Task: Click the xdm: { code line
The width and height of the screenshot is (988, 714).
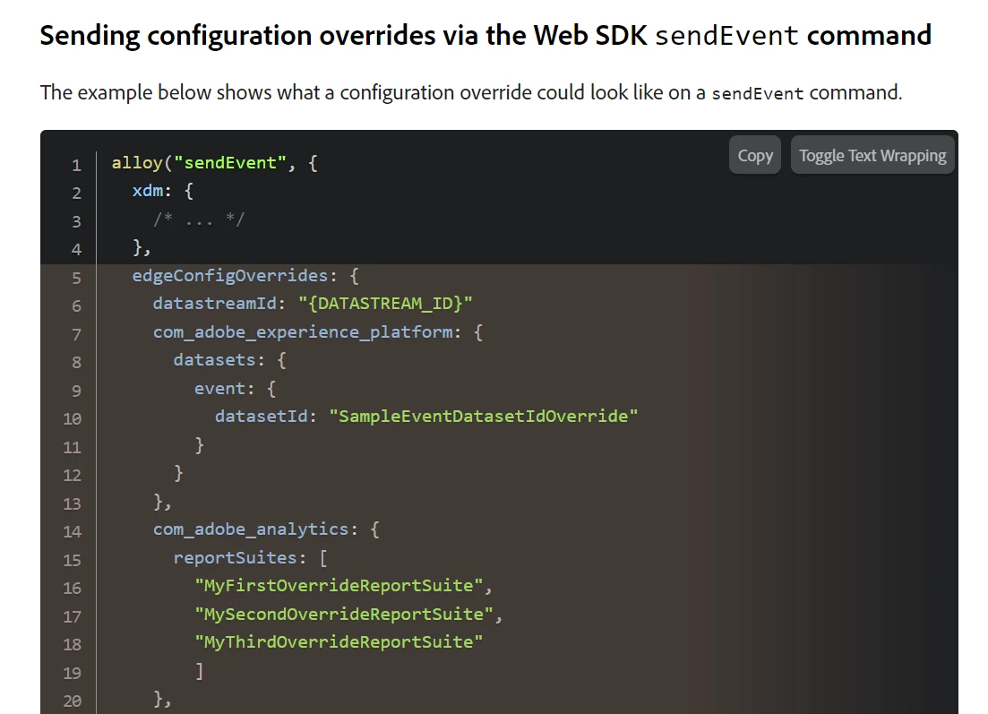Action: [x=162, y=191]
